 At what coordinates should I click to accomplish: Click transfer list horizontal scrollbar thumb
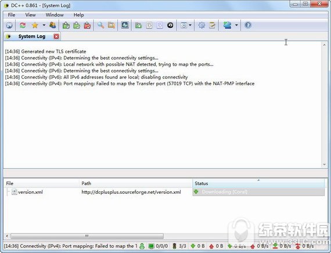(87, 236)
